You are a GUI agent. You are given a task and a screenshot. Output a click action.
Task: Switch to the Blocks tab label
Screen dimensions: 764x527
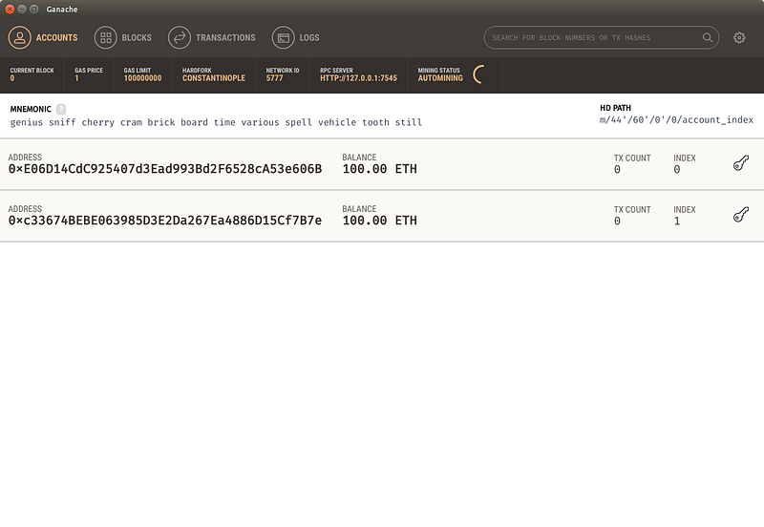(x=137, y=38)
